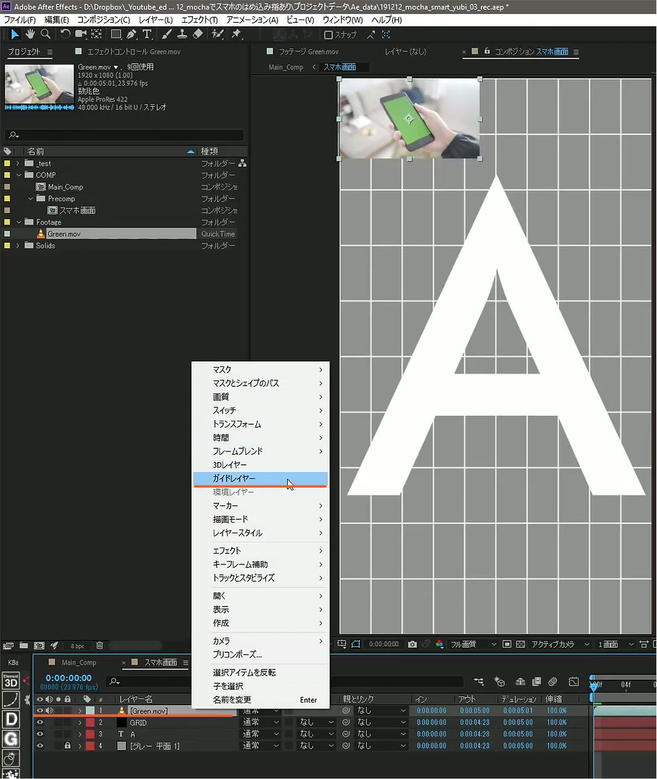657x779 pixels.
Task: Select the Roto Brush tool
Action: coord(217,34)
